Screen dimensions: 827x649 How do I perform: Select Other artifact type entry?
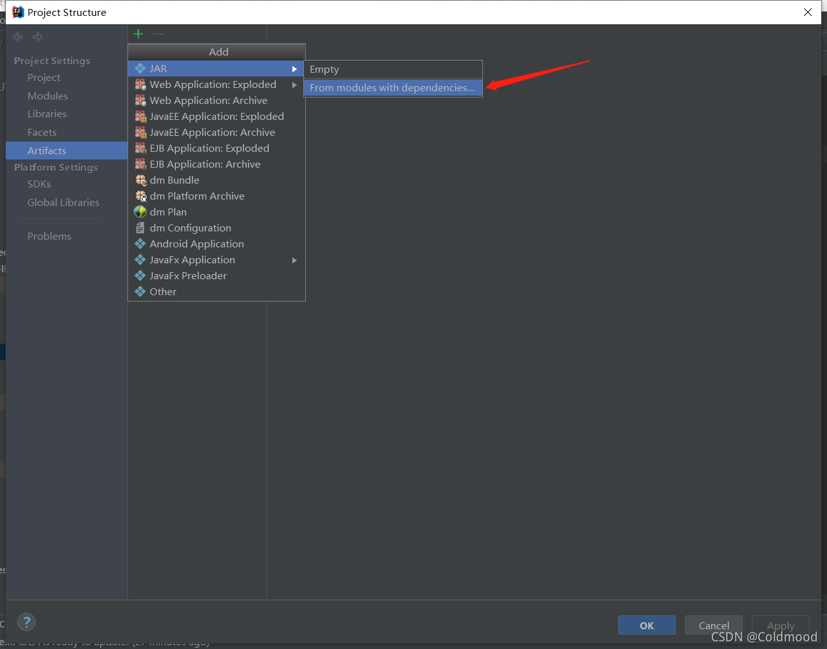tap(217, 291)
